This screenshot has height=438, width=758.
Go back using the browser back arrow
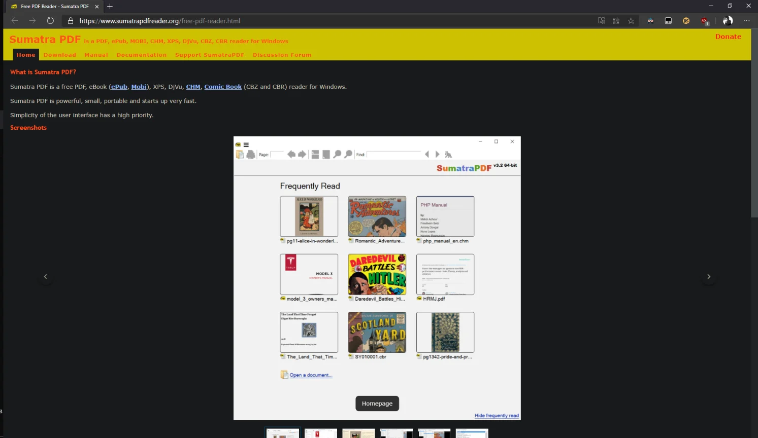pos(15,21)
